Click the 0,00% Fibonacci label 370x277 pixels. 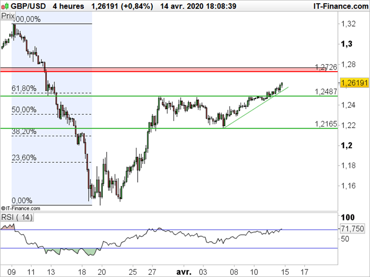click(22, 200)
